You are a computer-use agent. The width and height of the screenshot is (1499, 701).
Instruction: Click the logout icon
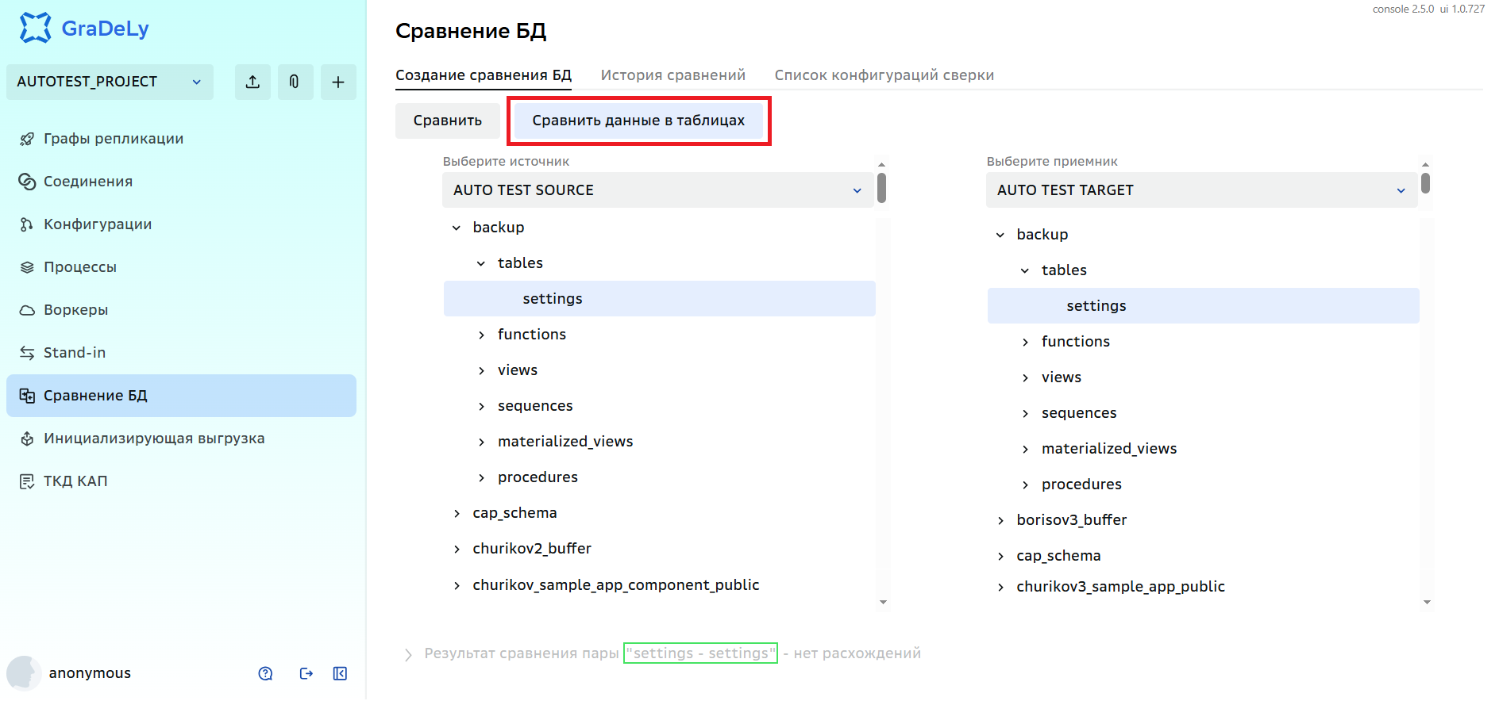pos(306,673)
